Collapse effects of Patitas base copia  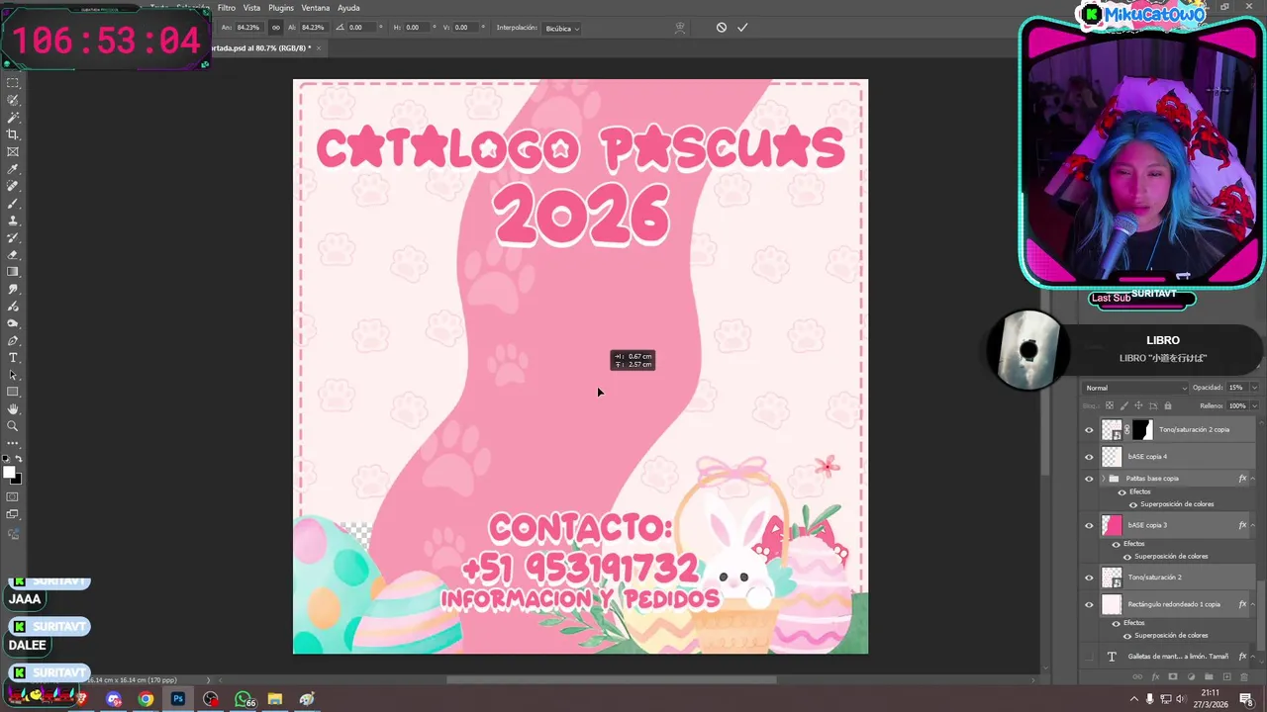click(1253, 479)
